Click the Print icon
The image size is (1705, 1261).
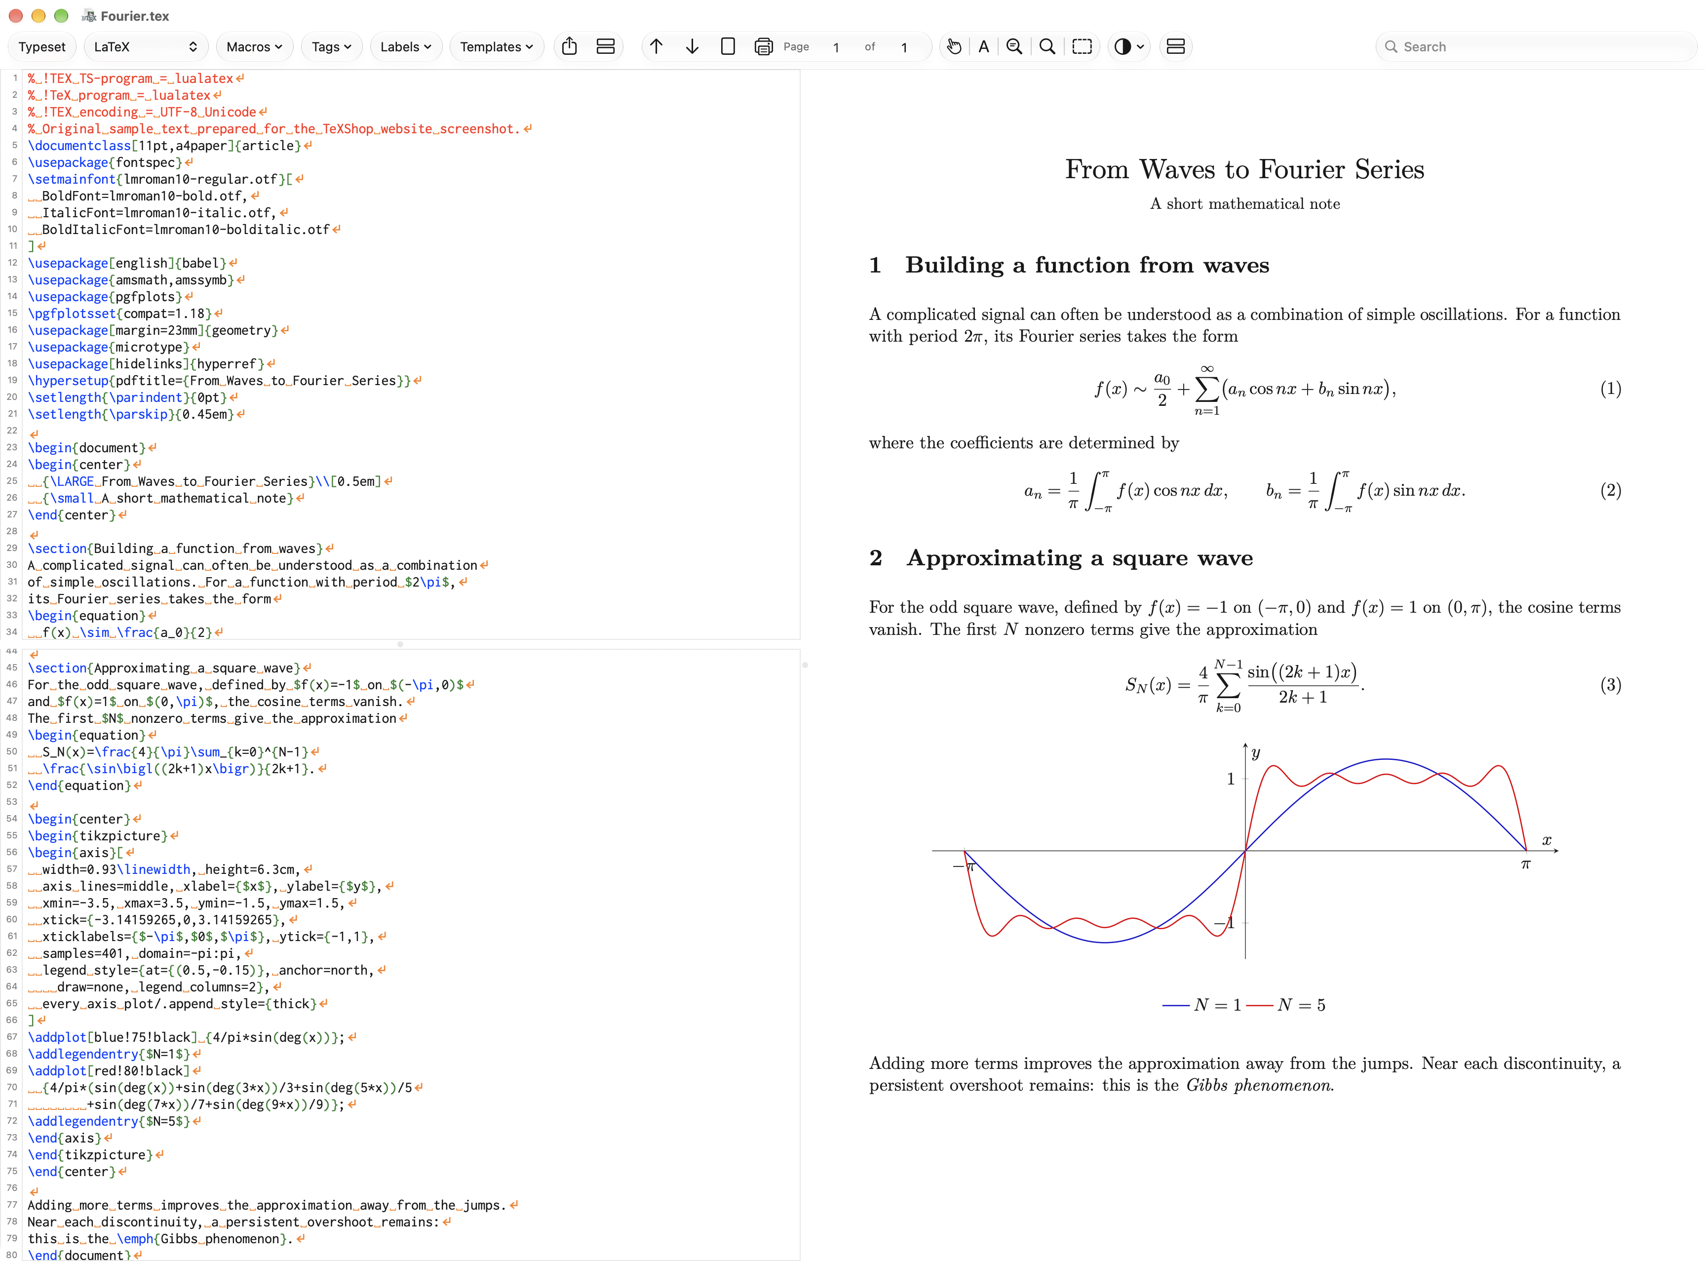click(x=763, y=46)
